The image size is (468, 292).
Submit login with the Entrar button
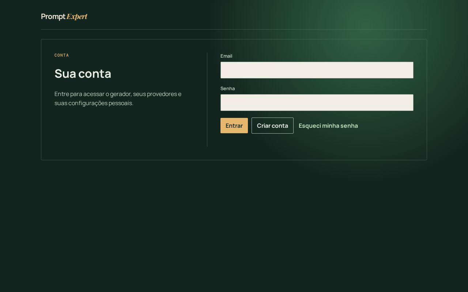(x=234, y=126)
